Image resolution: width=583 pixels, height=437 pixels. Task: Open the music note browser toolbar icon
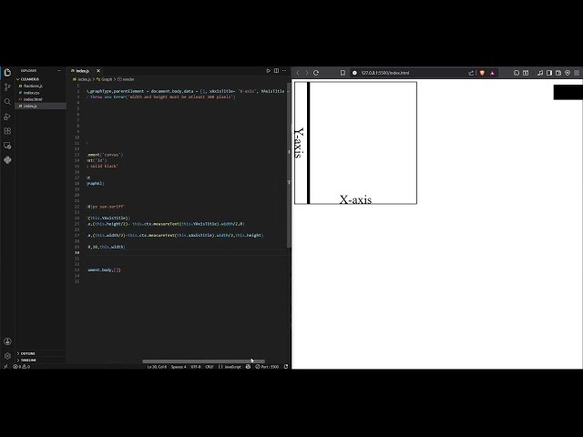tap(540, 73)
